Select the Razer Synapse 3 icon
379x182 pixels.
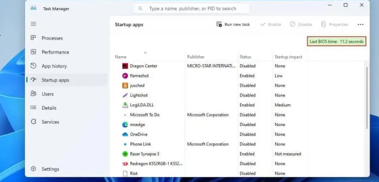point(125,154)
